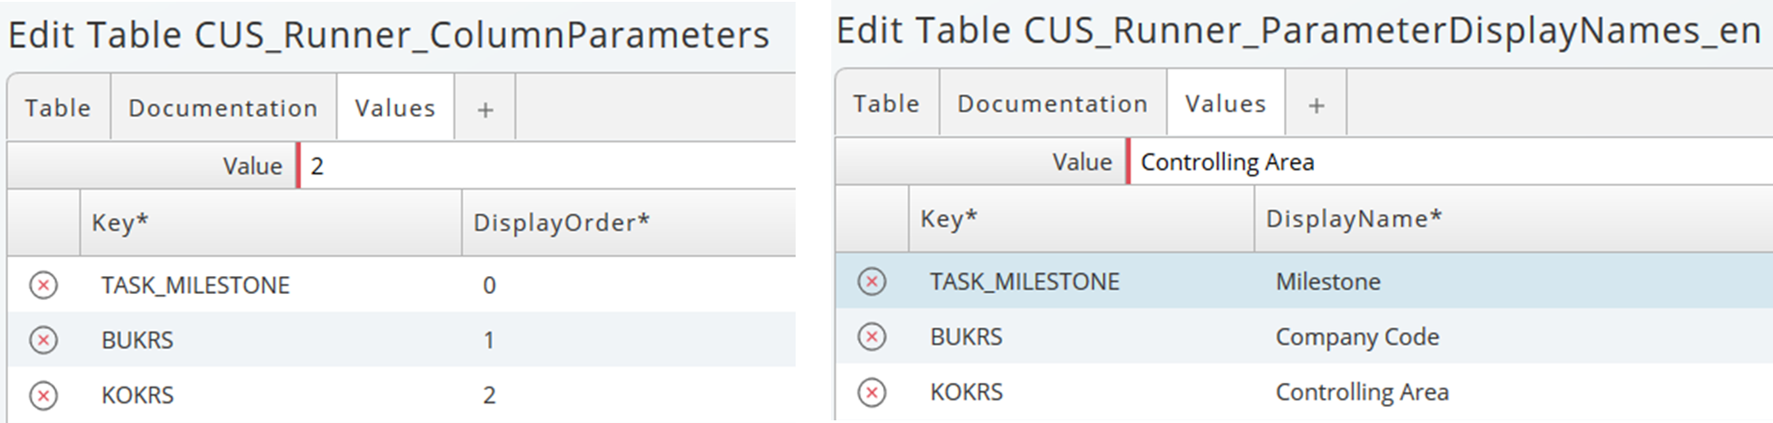Add a new tab in ColumnParameters editor
Image resolution: width=1773 pixels, height=423 pixels.
point(486,109)
